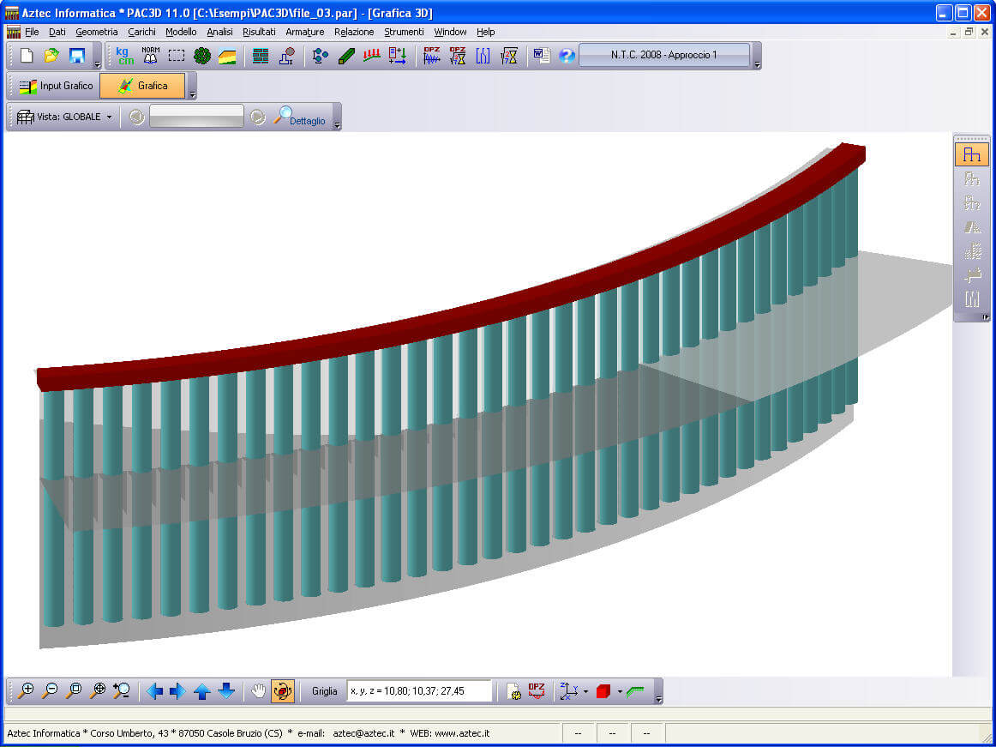Click the Save floppy disk icon
This screenshot has width=996, height=747.
tap(76, 56)
